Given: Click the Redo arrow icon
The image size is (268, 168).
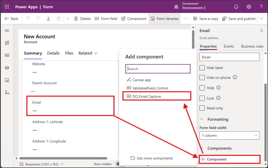Looking at the screenshot, I should (x=38, y=18).
